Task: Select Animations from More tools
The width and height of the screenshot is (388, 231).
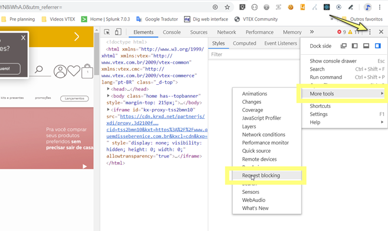Action: coord(267,94)
